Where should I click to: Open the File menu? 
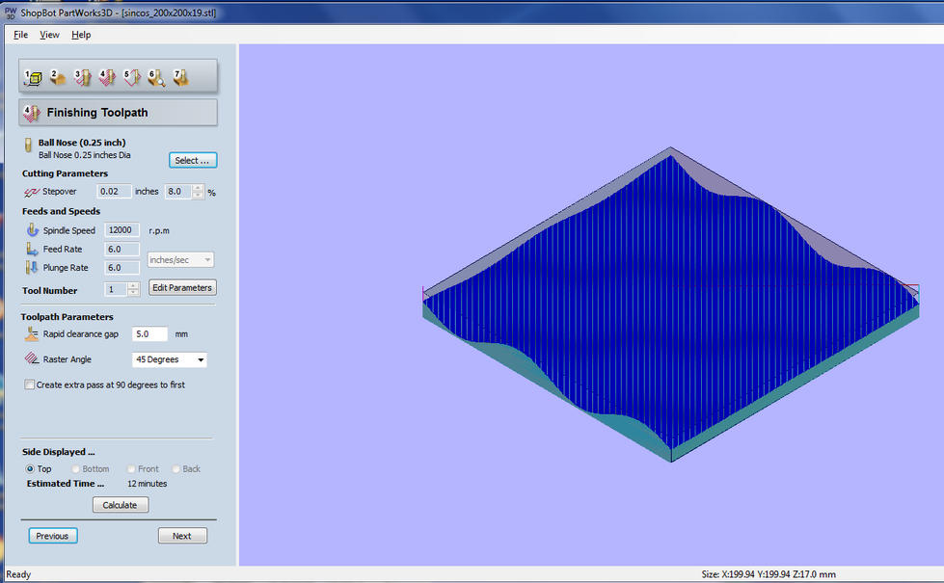[x=20, y=35]
